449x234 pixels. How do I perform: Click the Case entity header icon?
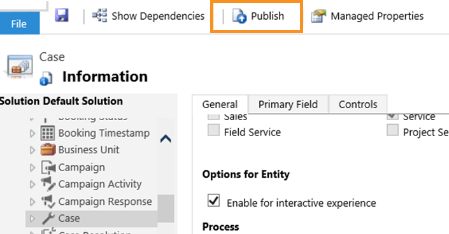point(19,66)
